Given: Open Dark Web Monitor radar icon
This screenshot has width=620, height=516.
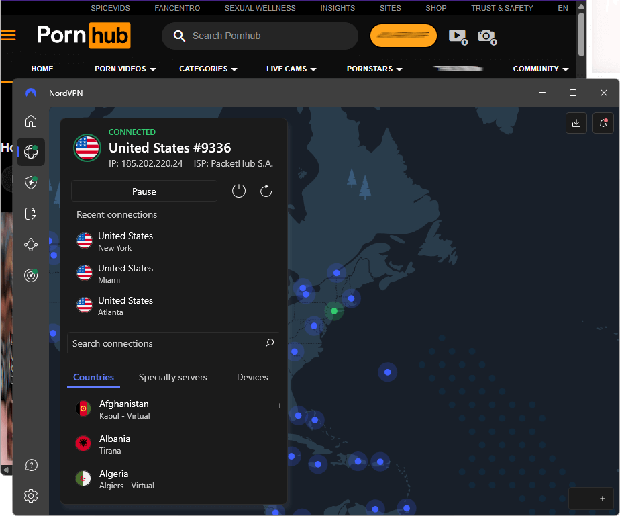Looking at the screenshot, I should [x=31, y=275].
